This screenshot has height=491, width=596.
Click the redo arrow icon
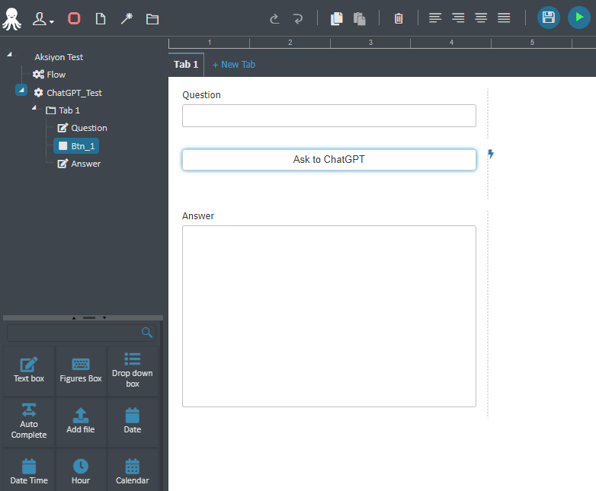tap(298, 18)
